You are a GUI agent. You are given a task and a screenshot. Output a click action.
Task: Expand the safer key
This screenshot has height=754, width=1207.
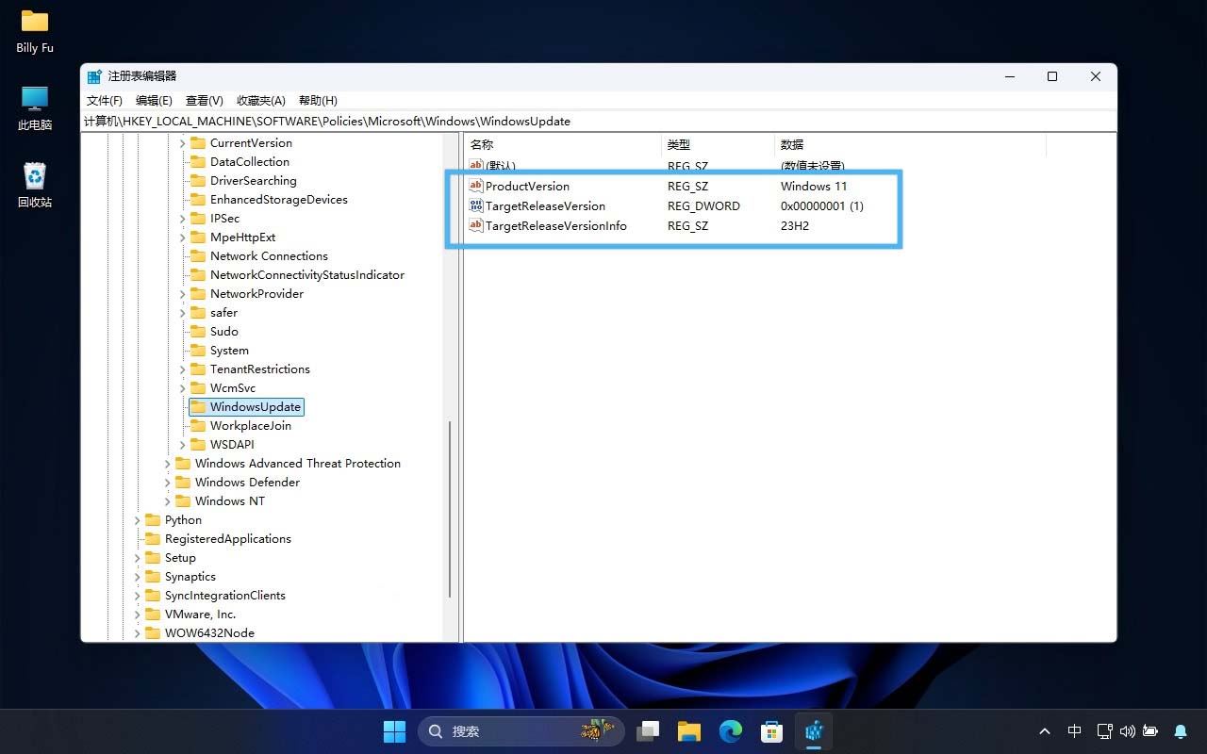coord(183,313)
